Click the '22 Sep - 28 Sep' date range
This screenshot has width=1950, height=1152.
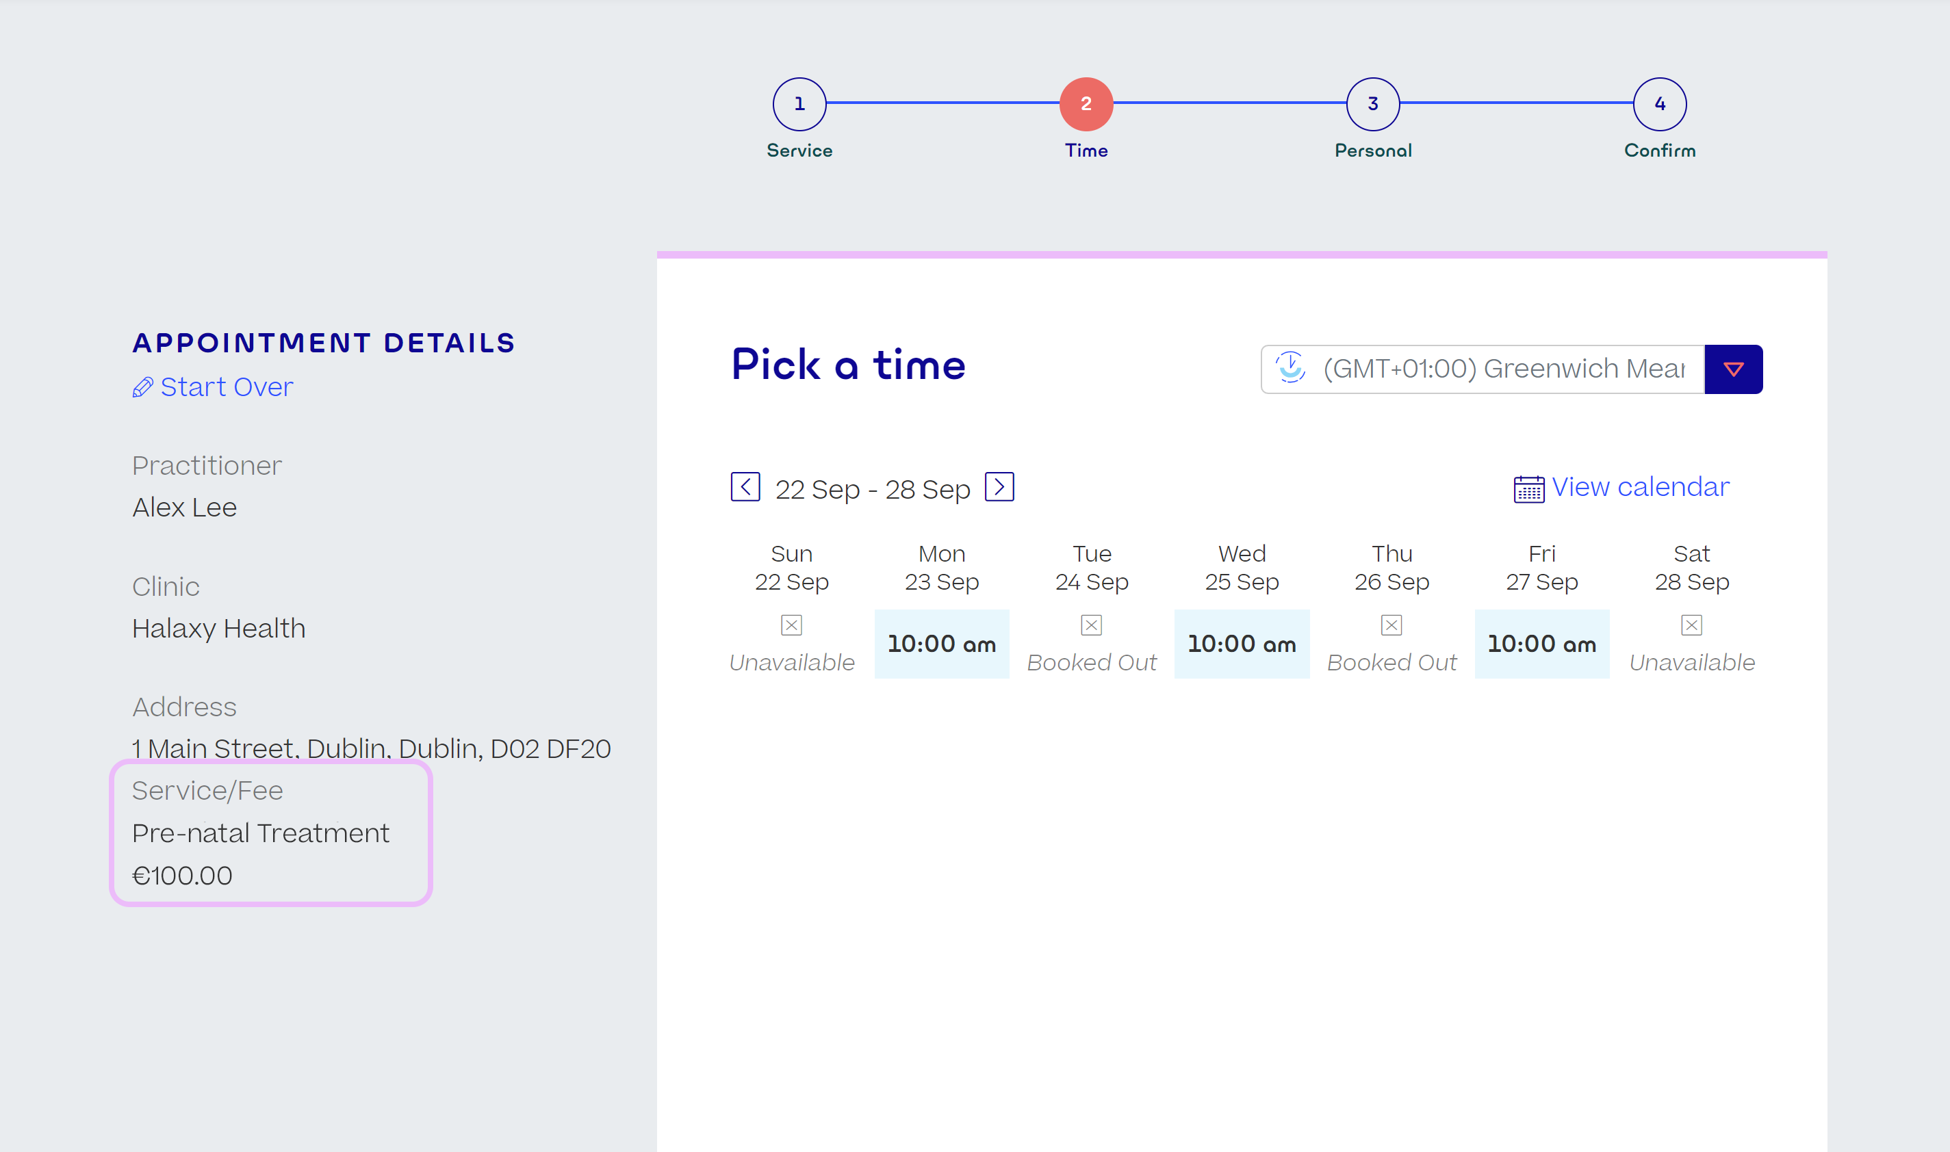(872, 489)
